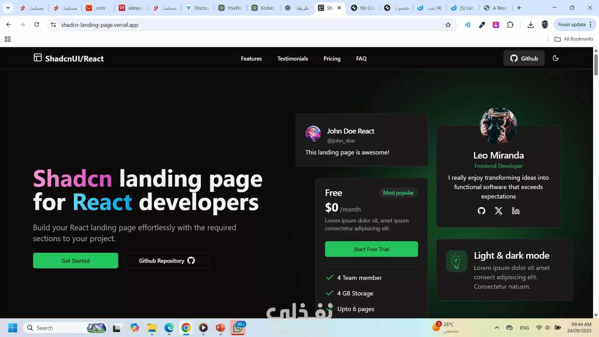599x337 pixels.
Task: Bookmark this page with star icon
Action: (x=448, y=25)
